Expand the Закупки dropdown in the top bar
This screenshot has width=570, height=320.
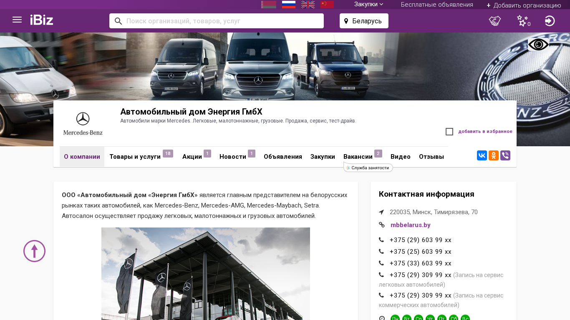(369, 4)
